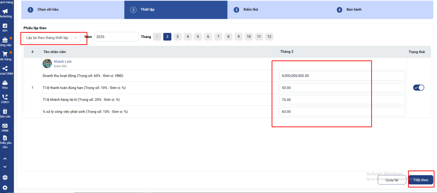437x193 pixels.
Task: Select month 3 in Tháng selector
Action: pyautogui.click(x=178, y=37)
